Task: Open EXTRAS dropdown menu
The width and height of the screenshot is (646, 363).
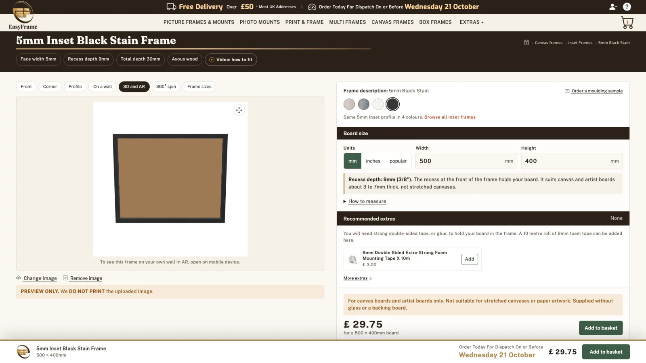Action: pyautogui.click(x=472, y=22)
